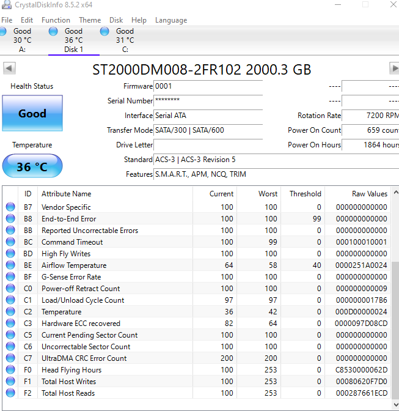
Task: Click status icon for C1 Load/Unload Cycle Count
Action: pyautogui.click(x=10, y=300)
